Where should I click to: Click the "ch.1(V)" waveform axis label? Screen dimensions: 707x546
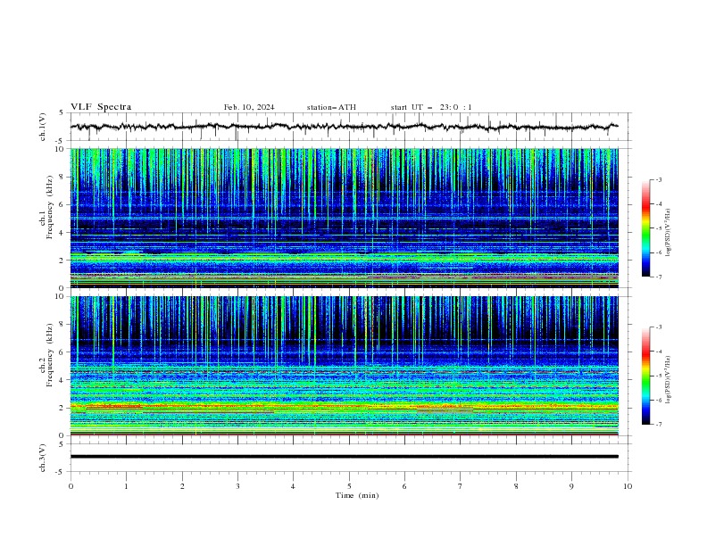tap(43, 127)
